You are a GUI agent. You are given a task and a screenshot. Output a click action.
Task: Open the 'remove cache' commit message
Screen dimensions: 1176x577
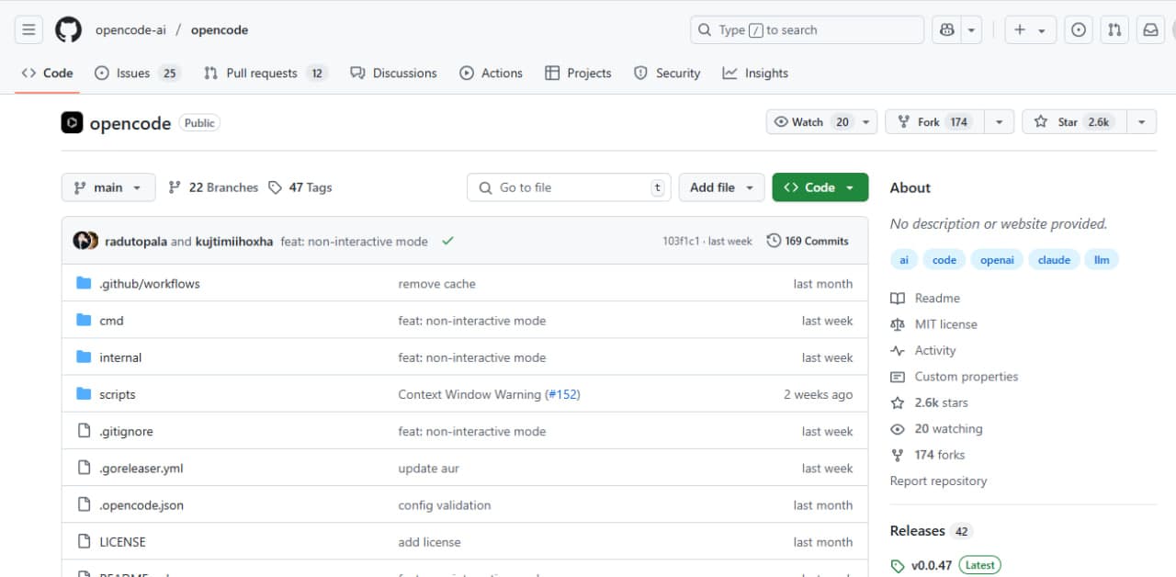(x=436, y=284)
